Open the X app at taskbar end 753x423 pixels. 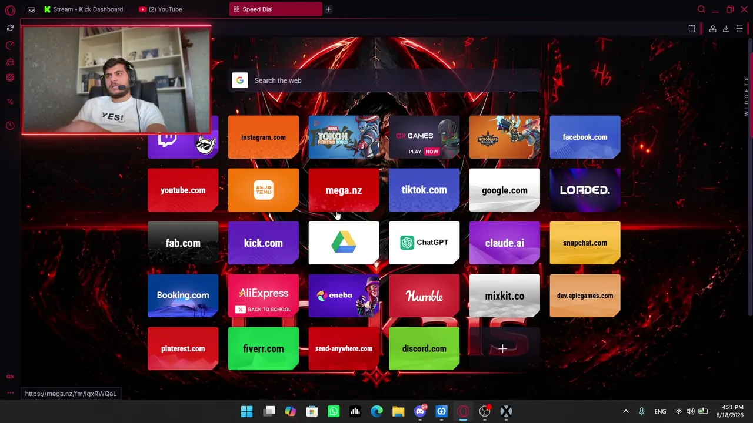point(506,411)
